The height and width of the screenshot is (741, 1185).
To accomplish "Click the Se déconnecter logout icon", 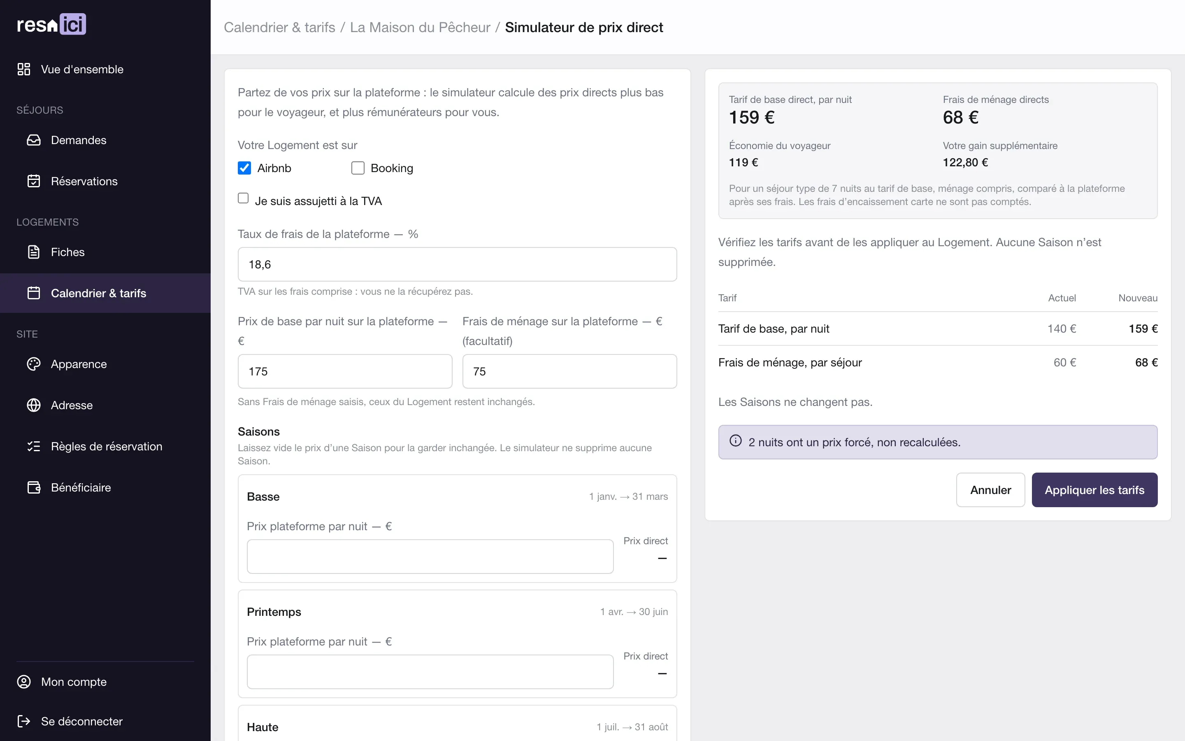I will coord(23,721).
